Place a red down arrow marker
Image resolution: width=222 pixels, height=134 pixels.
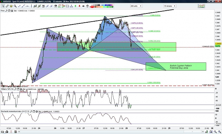click(80, 6)
